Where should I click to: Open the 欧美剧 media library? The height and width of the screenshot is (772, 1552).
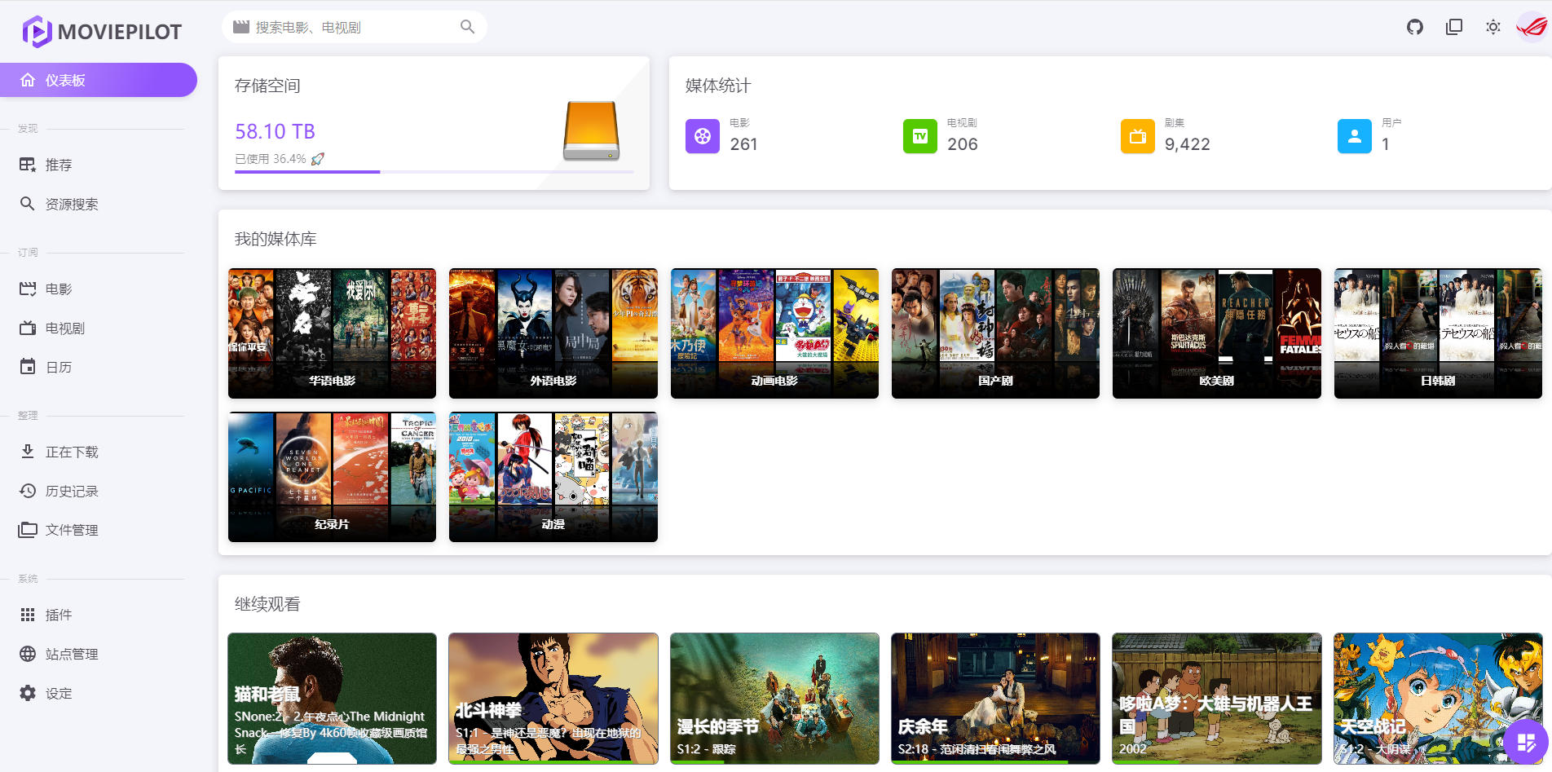coord(1217,333)
